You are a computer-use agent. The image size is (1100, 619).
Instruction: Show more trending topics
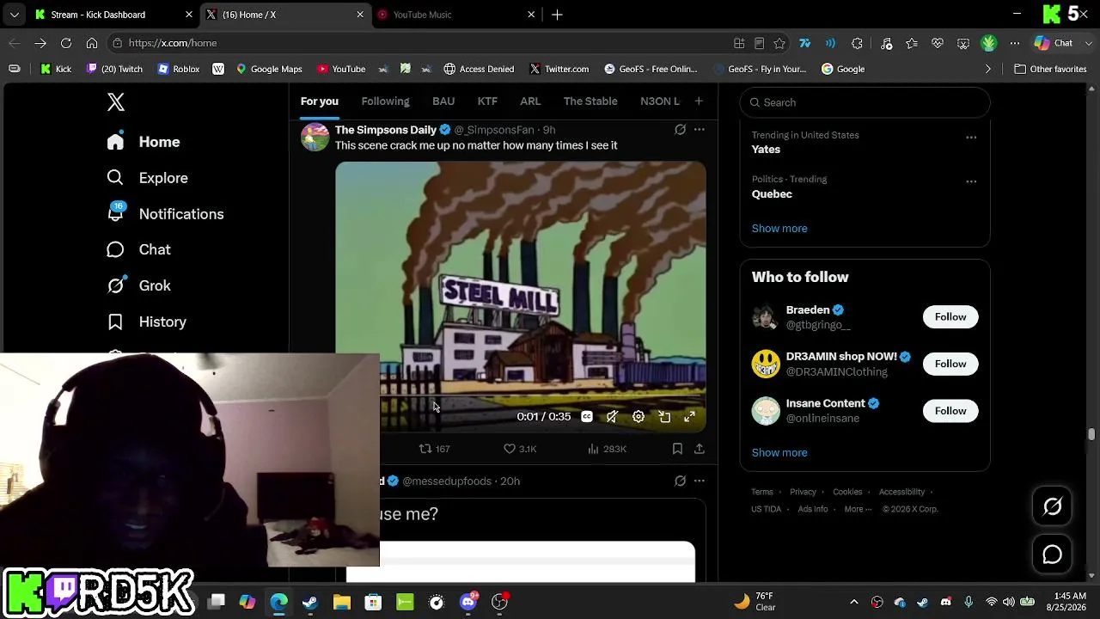coord(779,229)
